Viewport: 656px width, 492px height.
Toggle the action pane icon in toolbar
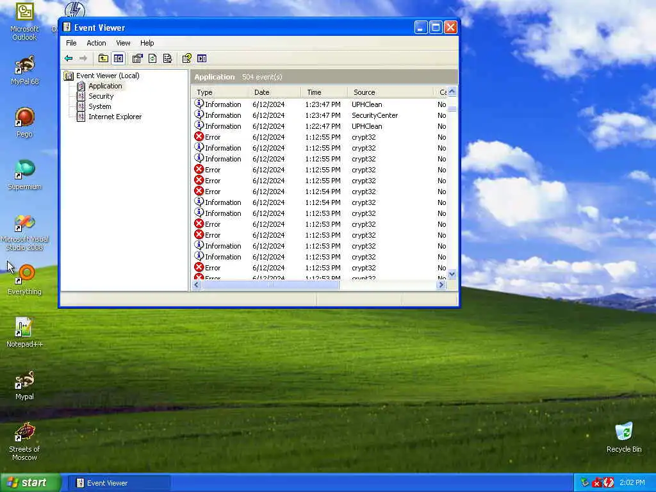pos(202,58)
